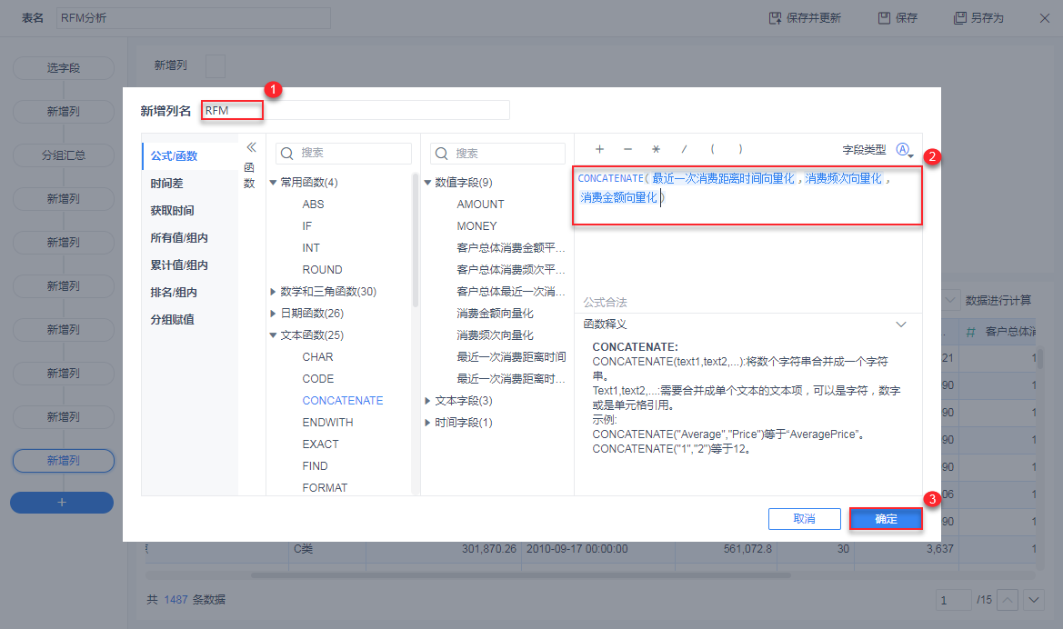1063x629 pixels.
Task: Click the field search box
Action: pos(497,154)
